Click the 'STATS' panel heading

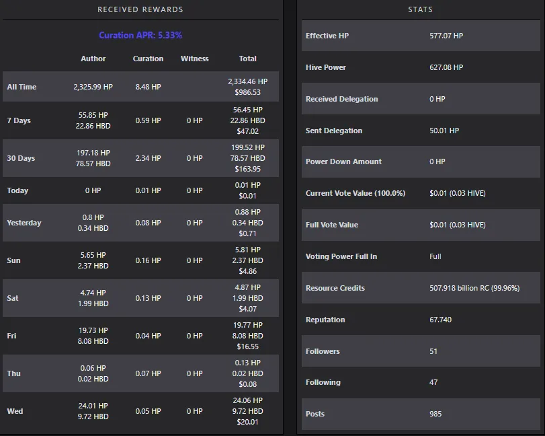click(421, 9)
